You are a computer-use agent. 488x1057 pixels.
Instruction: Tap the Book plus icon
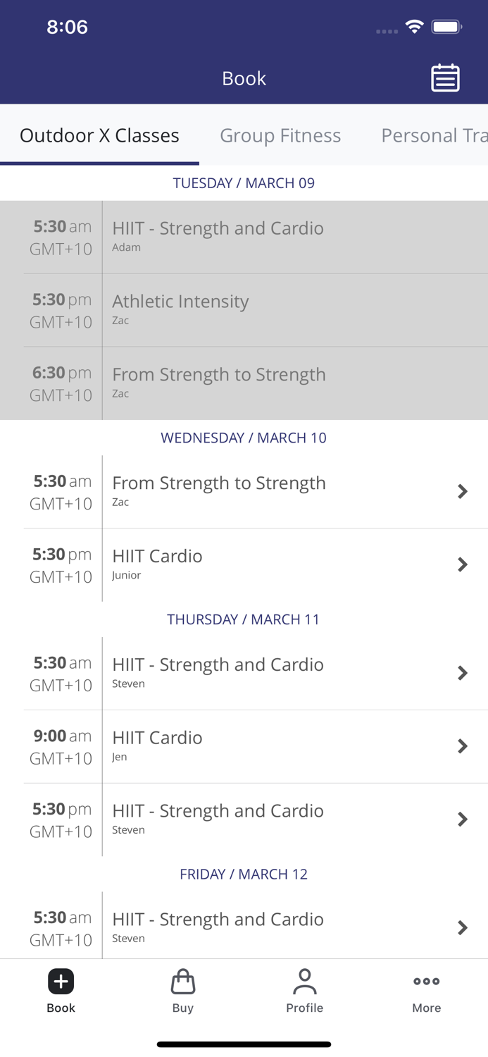pos(61,981)
